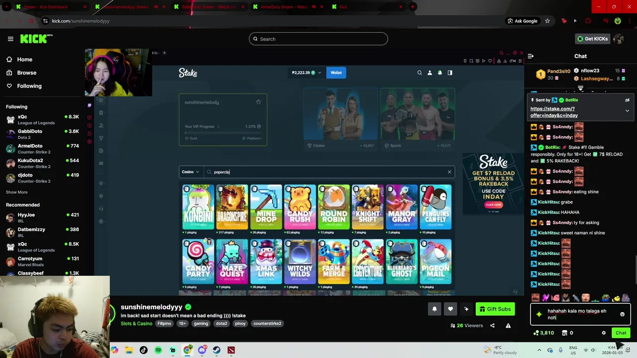This screenshot has height=358, width=637.
Task: Open KukuDota2 followed channel
Action: pos(42,163)
